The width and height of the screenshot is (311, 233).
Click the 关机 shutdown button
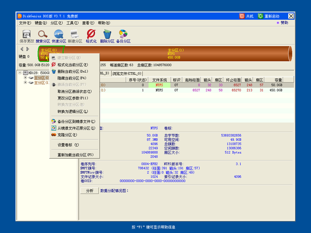tap(246, 16)
